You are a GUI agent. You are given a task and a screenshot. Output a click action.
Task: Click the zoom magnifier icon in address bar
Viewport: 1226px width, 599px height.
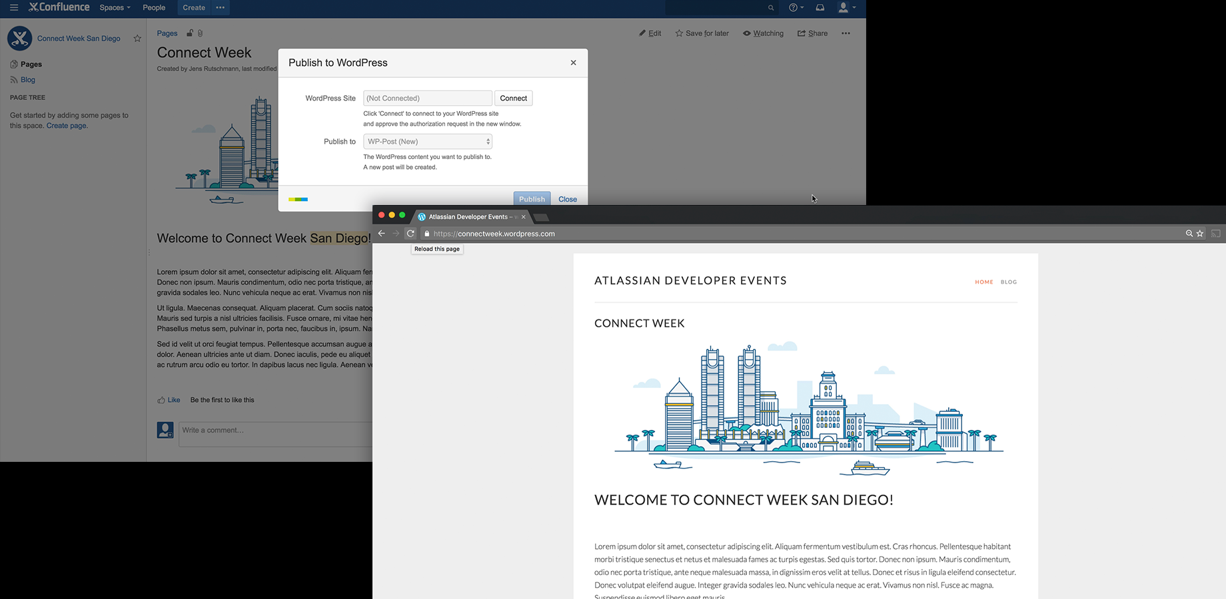pos(1189,234)
